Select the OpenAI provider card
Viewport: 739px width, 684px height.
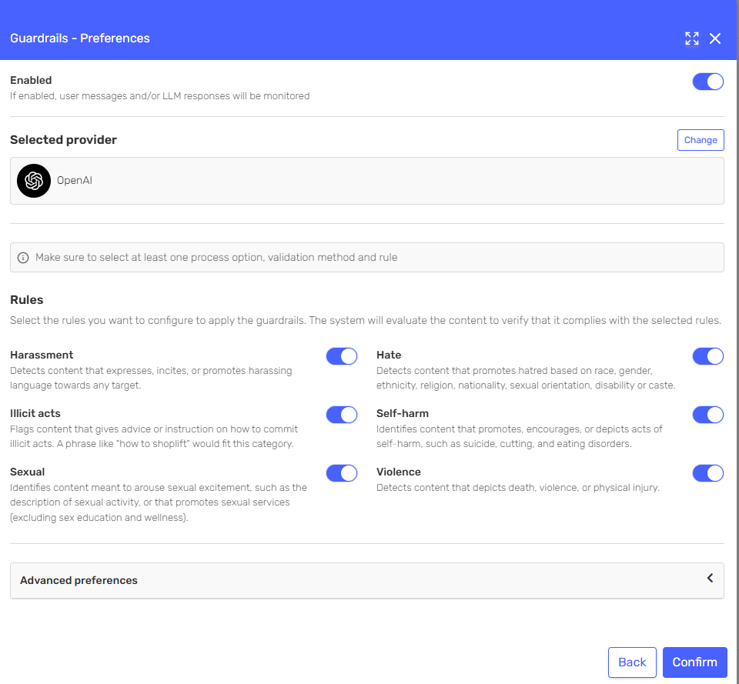pos(366,181)
